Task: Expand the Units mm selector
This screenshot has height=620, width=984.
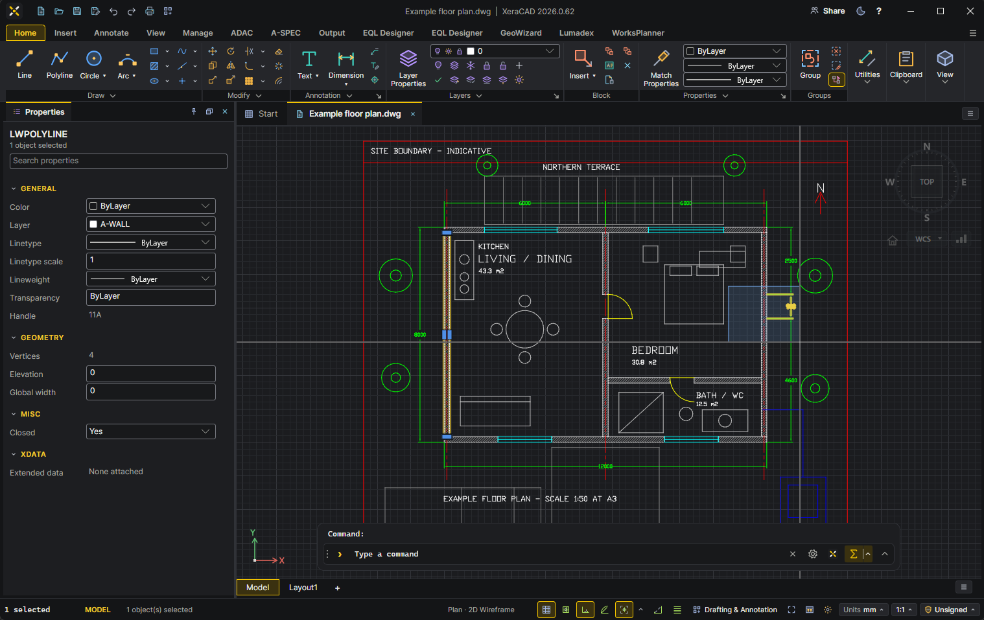Action: pyautogui.click(x=863, y=610)
